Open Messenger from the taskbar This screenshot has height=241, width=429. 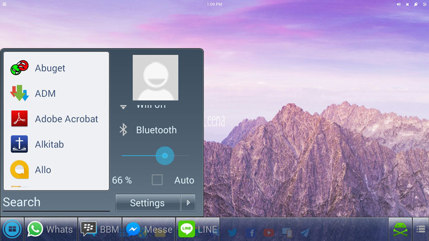[149, 229]
